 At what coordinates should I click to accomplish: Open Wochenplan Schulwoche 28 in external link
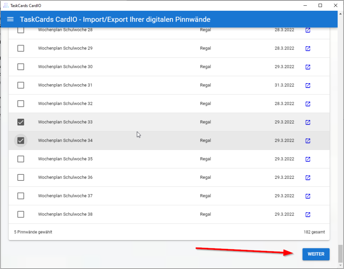click(x=308, y=30)
